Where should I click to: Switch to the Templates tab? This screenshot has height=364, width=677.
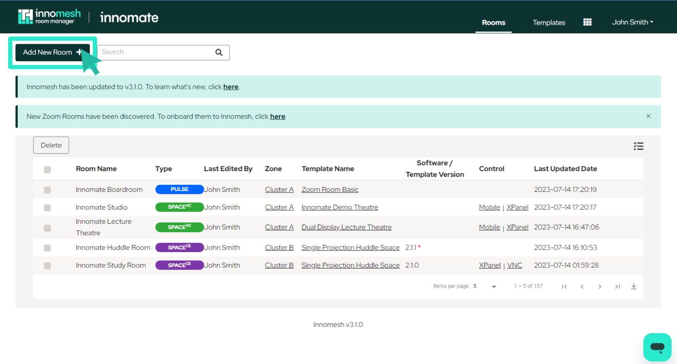[x=549, y=22]
